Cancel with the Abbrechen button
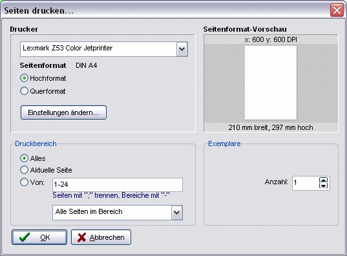Image resolution: width=347 pixels, height=256 pixels. coord(101,237)
